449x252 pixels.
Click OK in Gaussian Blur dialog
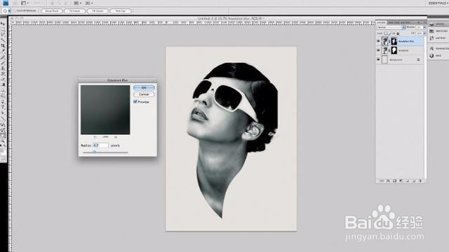point(144,87)
